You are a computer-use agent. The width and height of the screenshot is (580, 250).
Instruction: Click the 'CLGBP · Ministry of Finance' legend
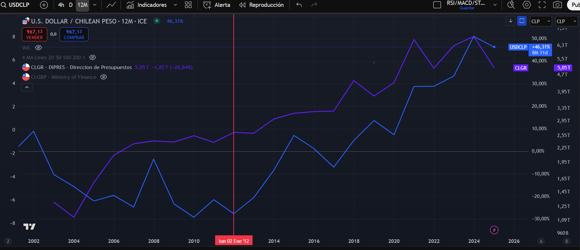coord(64,77)
